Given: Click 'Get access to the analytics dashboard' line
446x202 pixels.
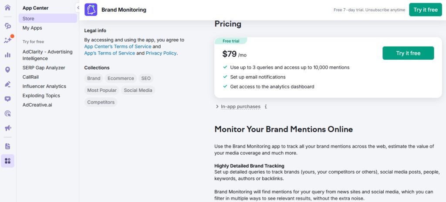Looking at the screenshot, I should pos(272,87).
